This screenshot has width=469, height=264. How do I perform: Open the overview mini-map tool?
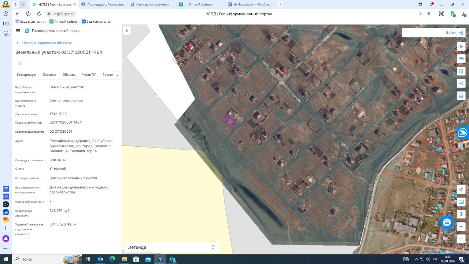tap(461, 202)
